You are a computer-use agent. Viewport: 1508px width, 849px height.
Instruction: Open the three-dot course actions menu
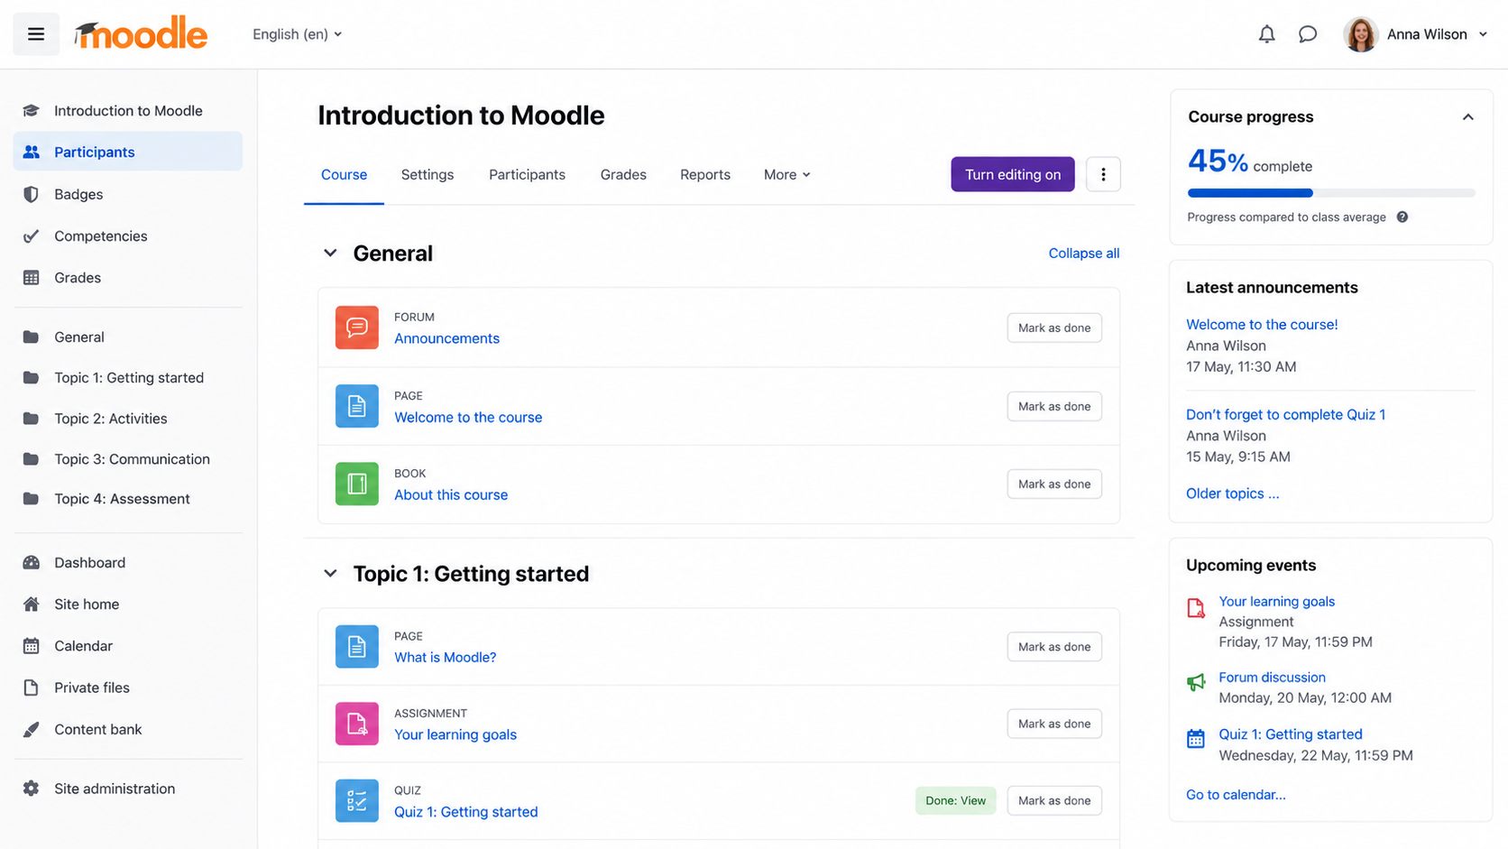click(1103, 174)
